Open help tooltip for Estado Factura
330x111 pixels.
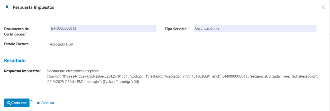point(30,43)
